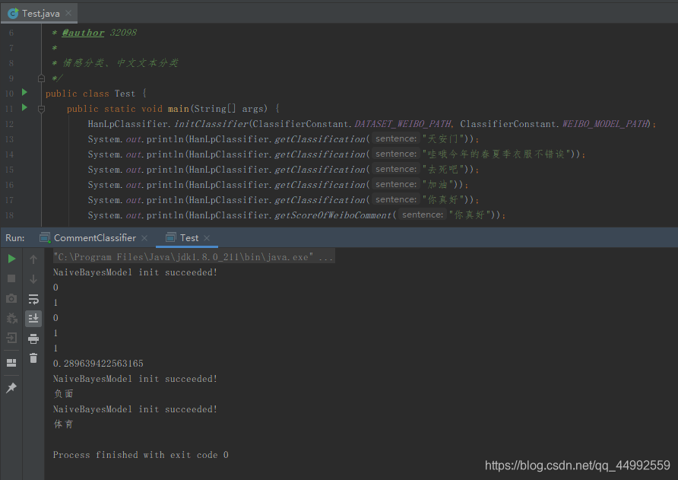This screenshot has width=678, height=480.
Task: Click DATASET_WEIBO_PATH constant
Action: click(x=403, y=124)
